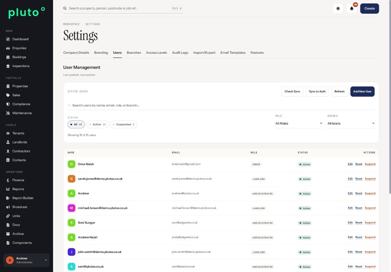Click the pluto logo

tap(26, 13)
